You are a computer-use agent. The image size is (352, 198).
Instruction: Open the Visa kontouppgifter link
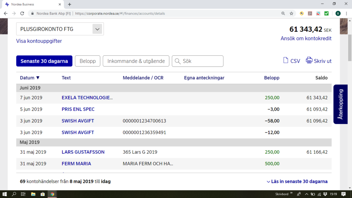[39, 41]
